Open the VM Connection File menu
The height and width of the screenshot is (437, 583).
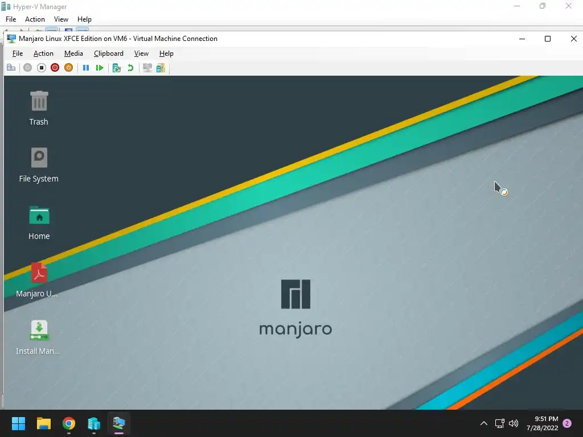point(18,53)
